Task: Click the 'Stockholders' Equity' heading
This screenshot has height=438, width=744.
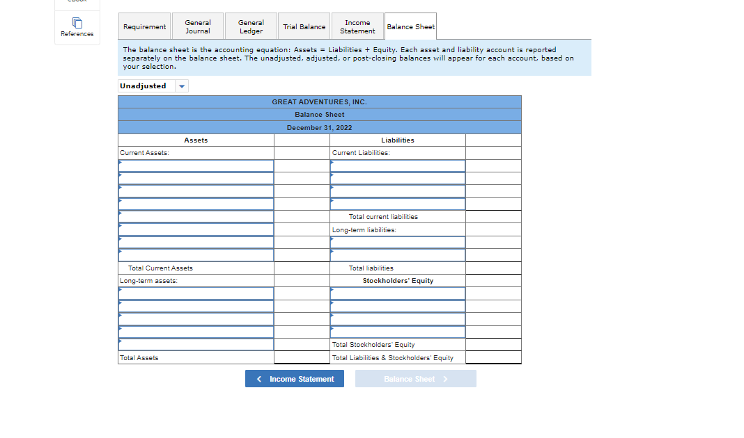Action: pos(398,281)
